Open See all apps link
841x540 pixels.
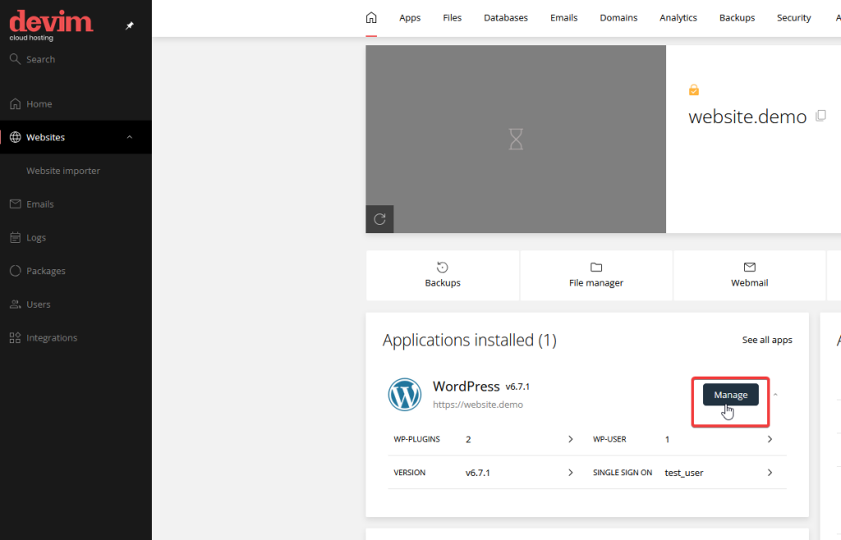[767, 340]
